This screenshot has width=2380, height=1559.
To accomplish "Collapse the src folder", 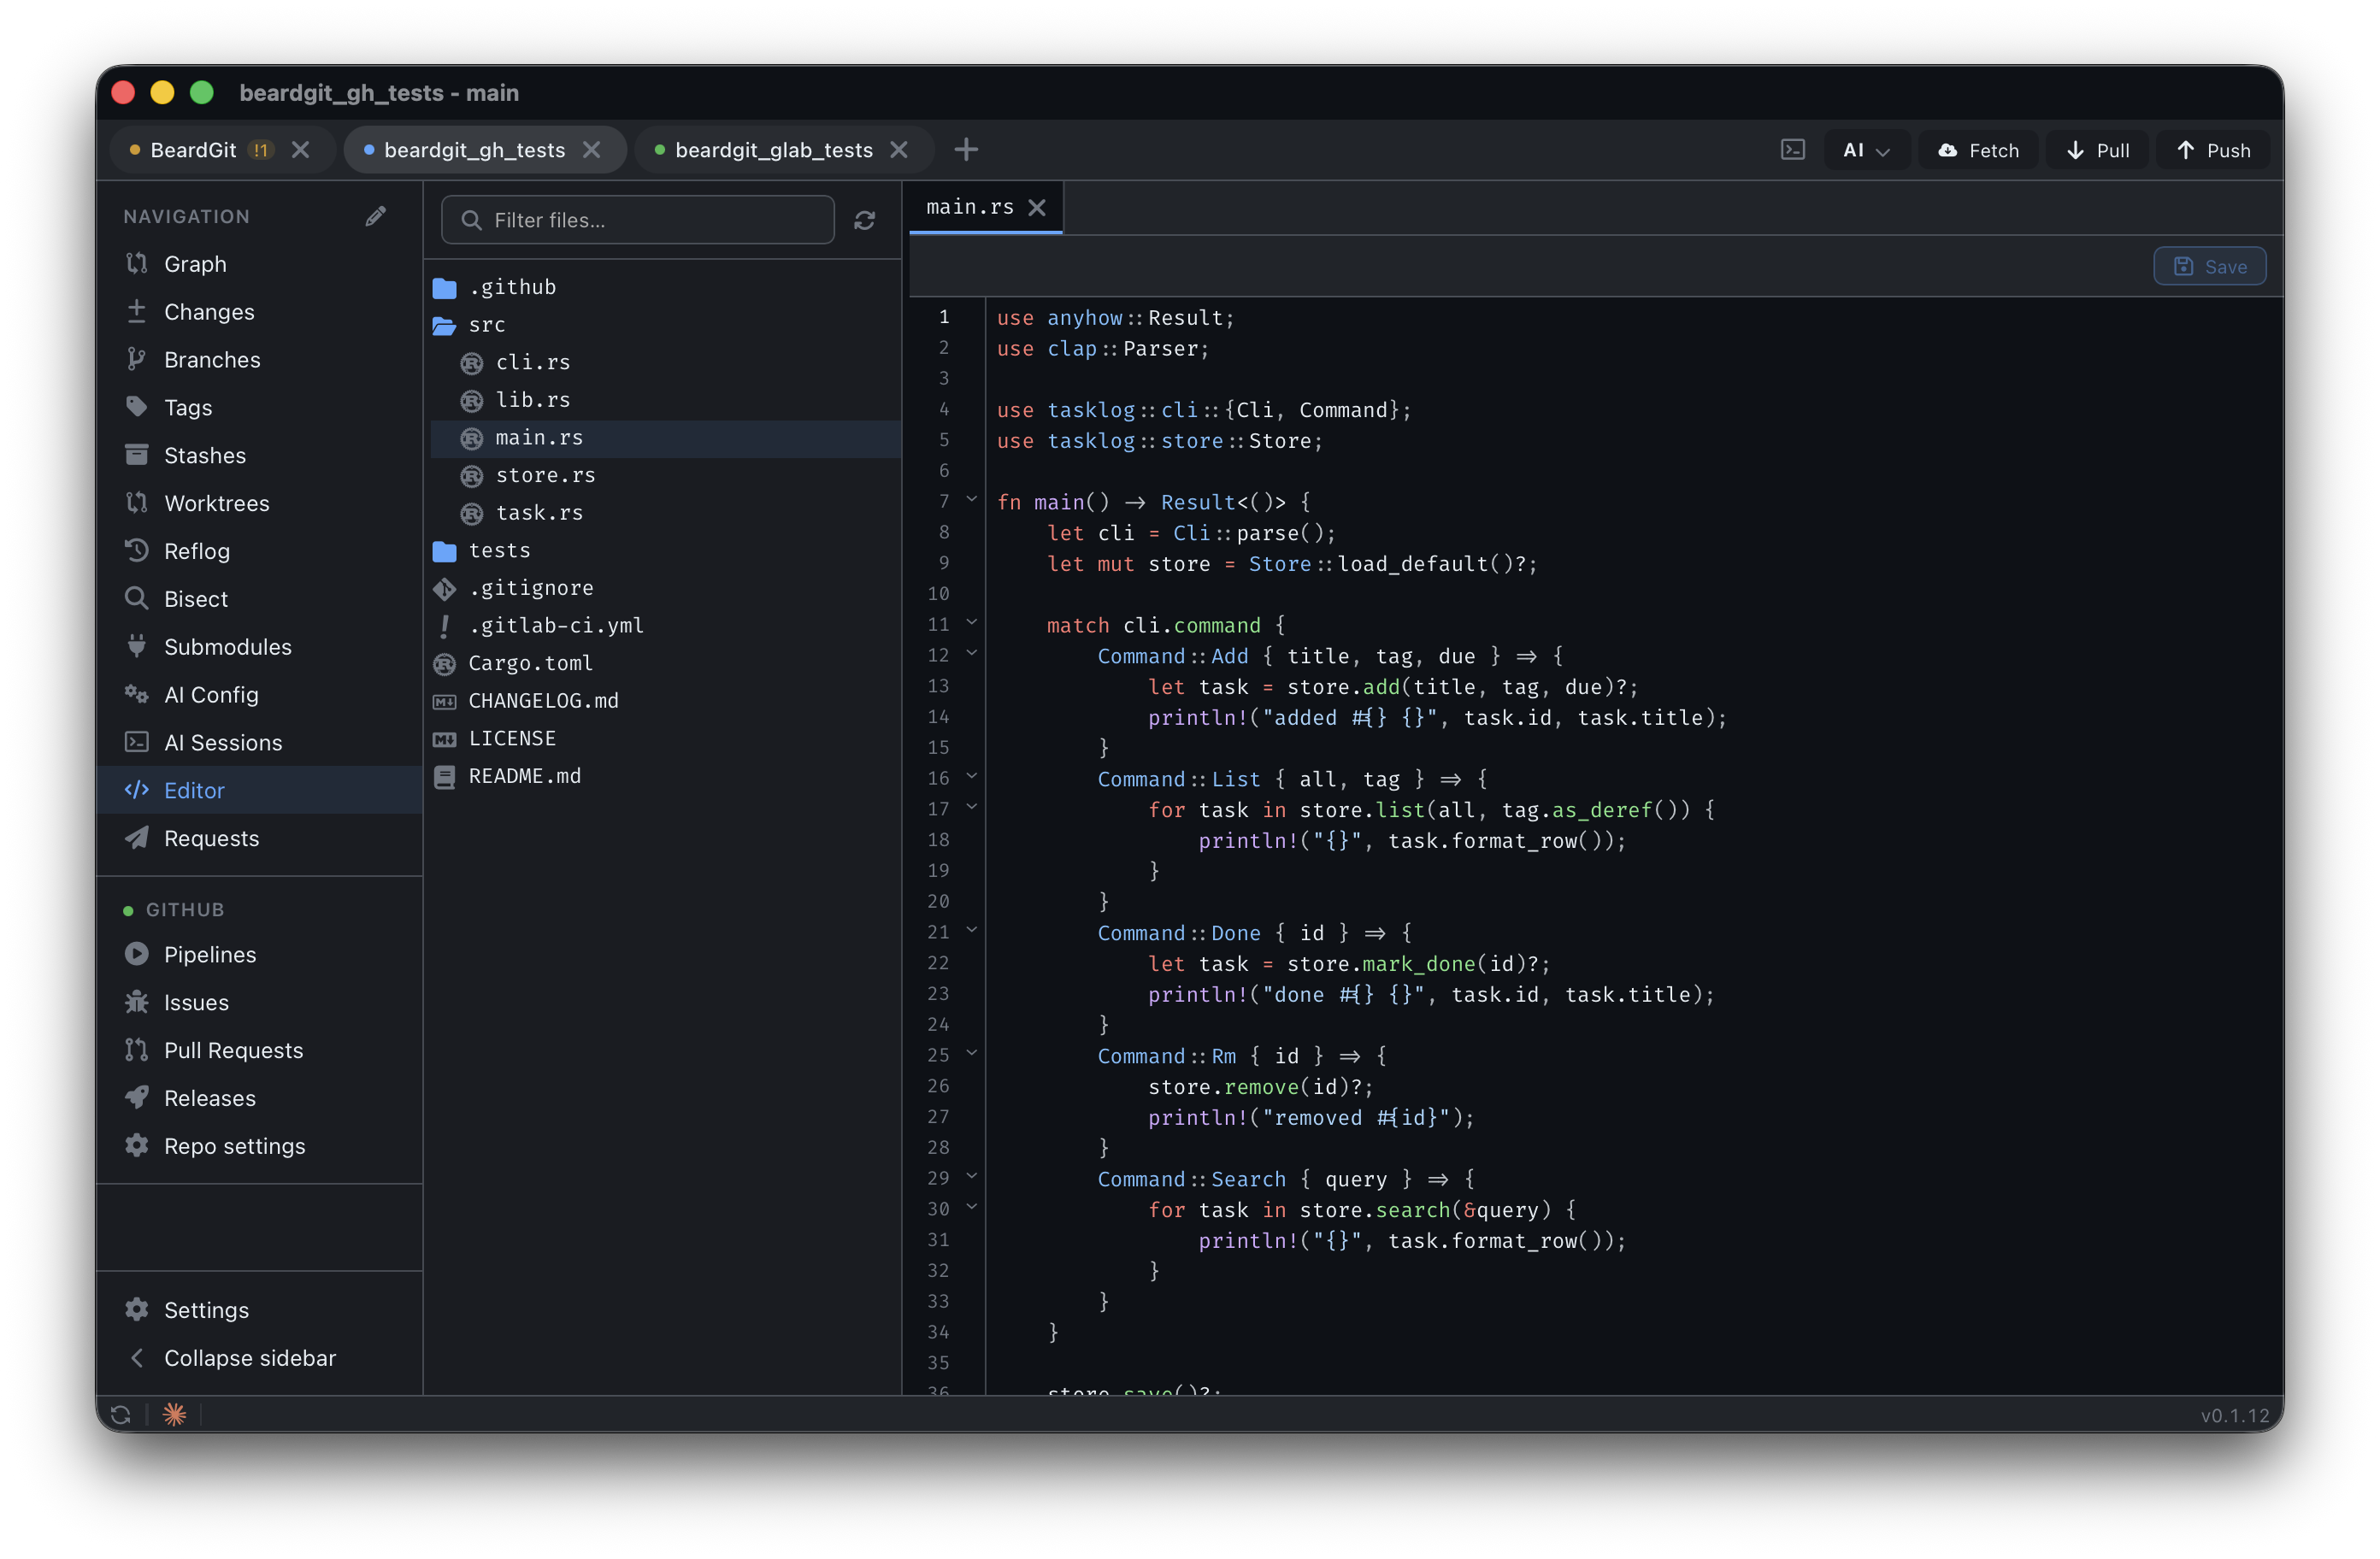I will click(666, 325).
